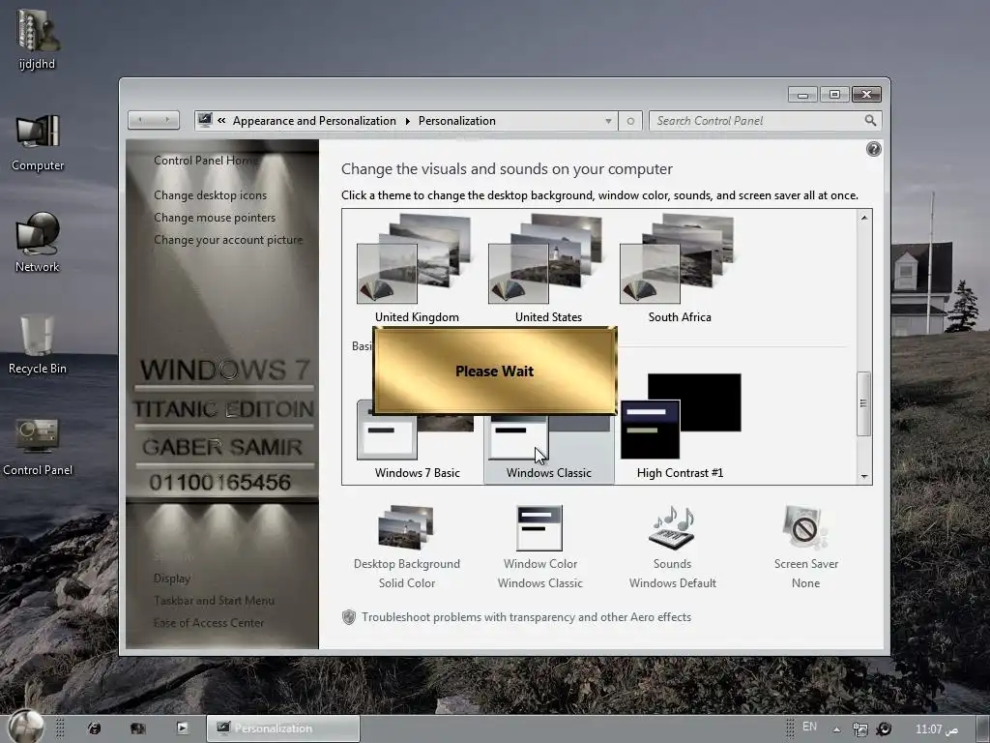The image size is (990, 743).
Task: Click the Personalization taskbar button
Action: point(283,728)
